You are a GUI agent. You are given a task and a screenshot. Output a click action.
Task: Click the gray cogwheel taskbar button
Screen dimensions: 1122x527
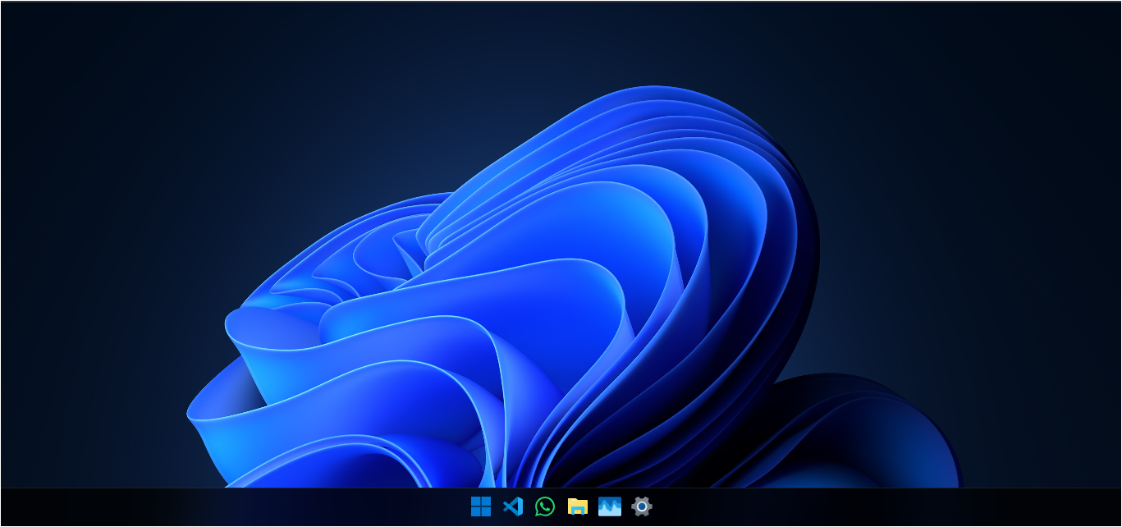click(x=642, y=506)
